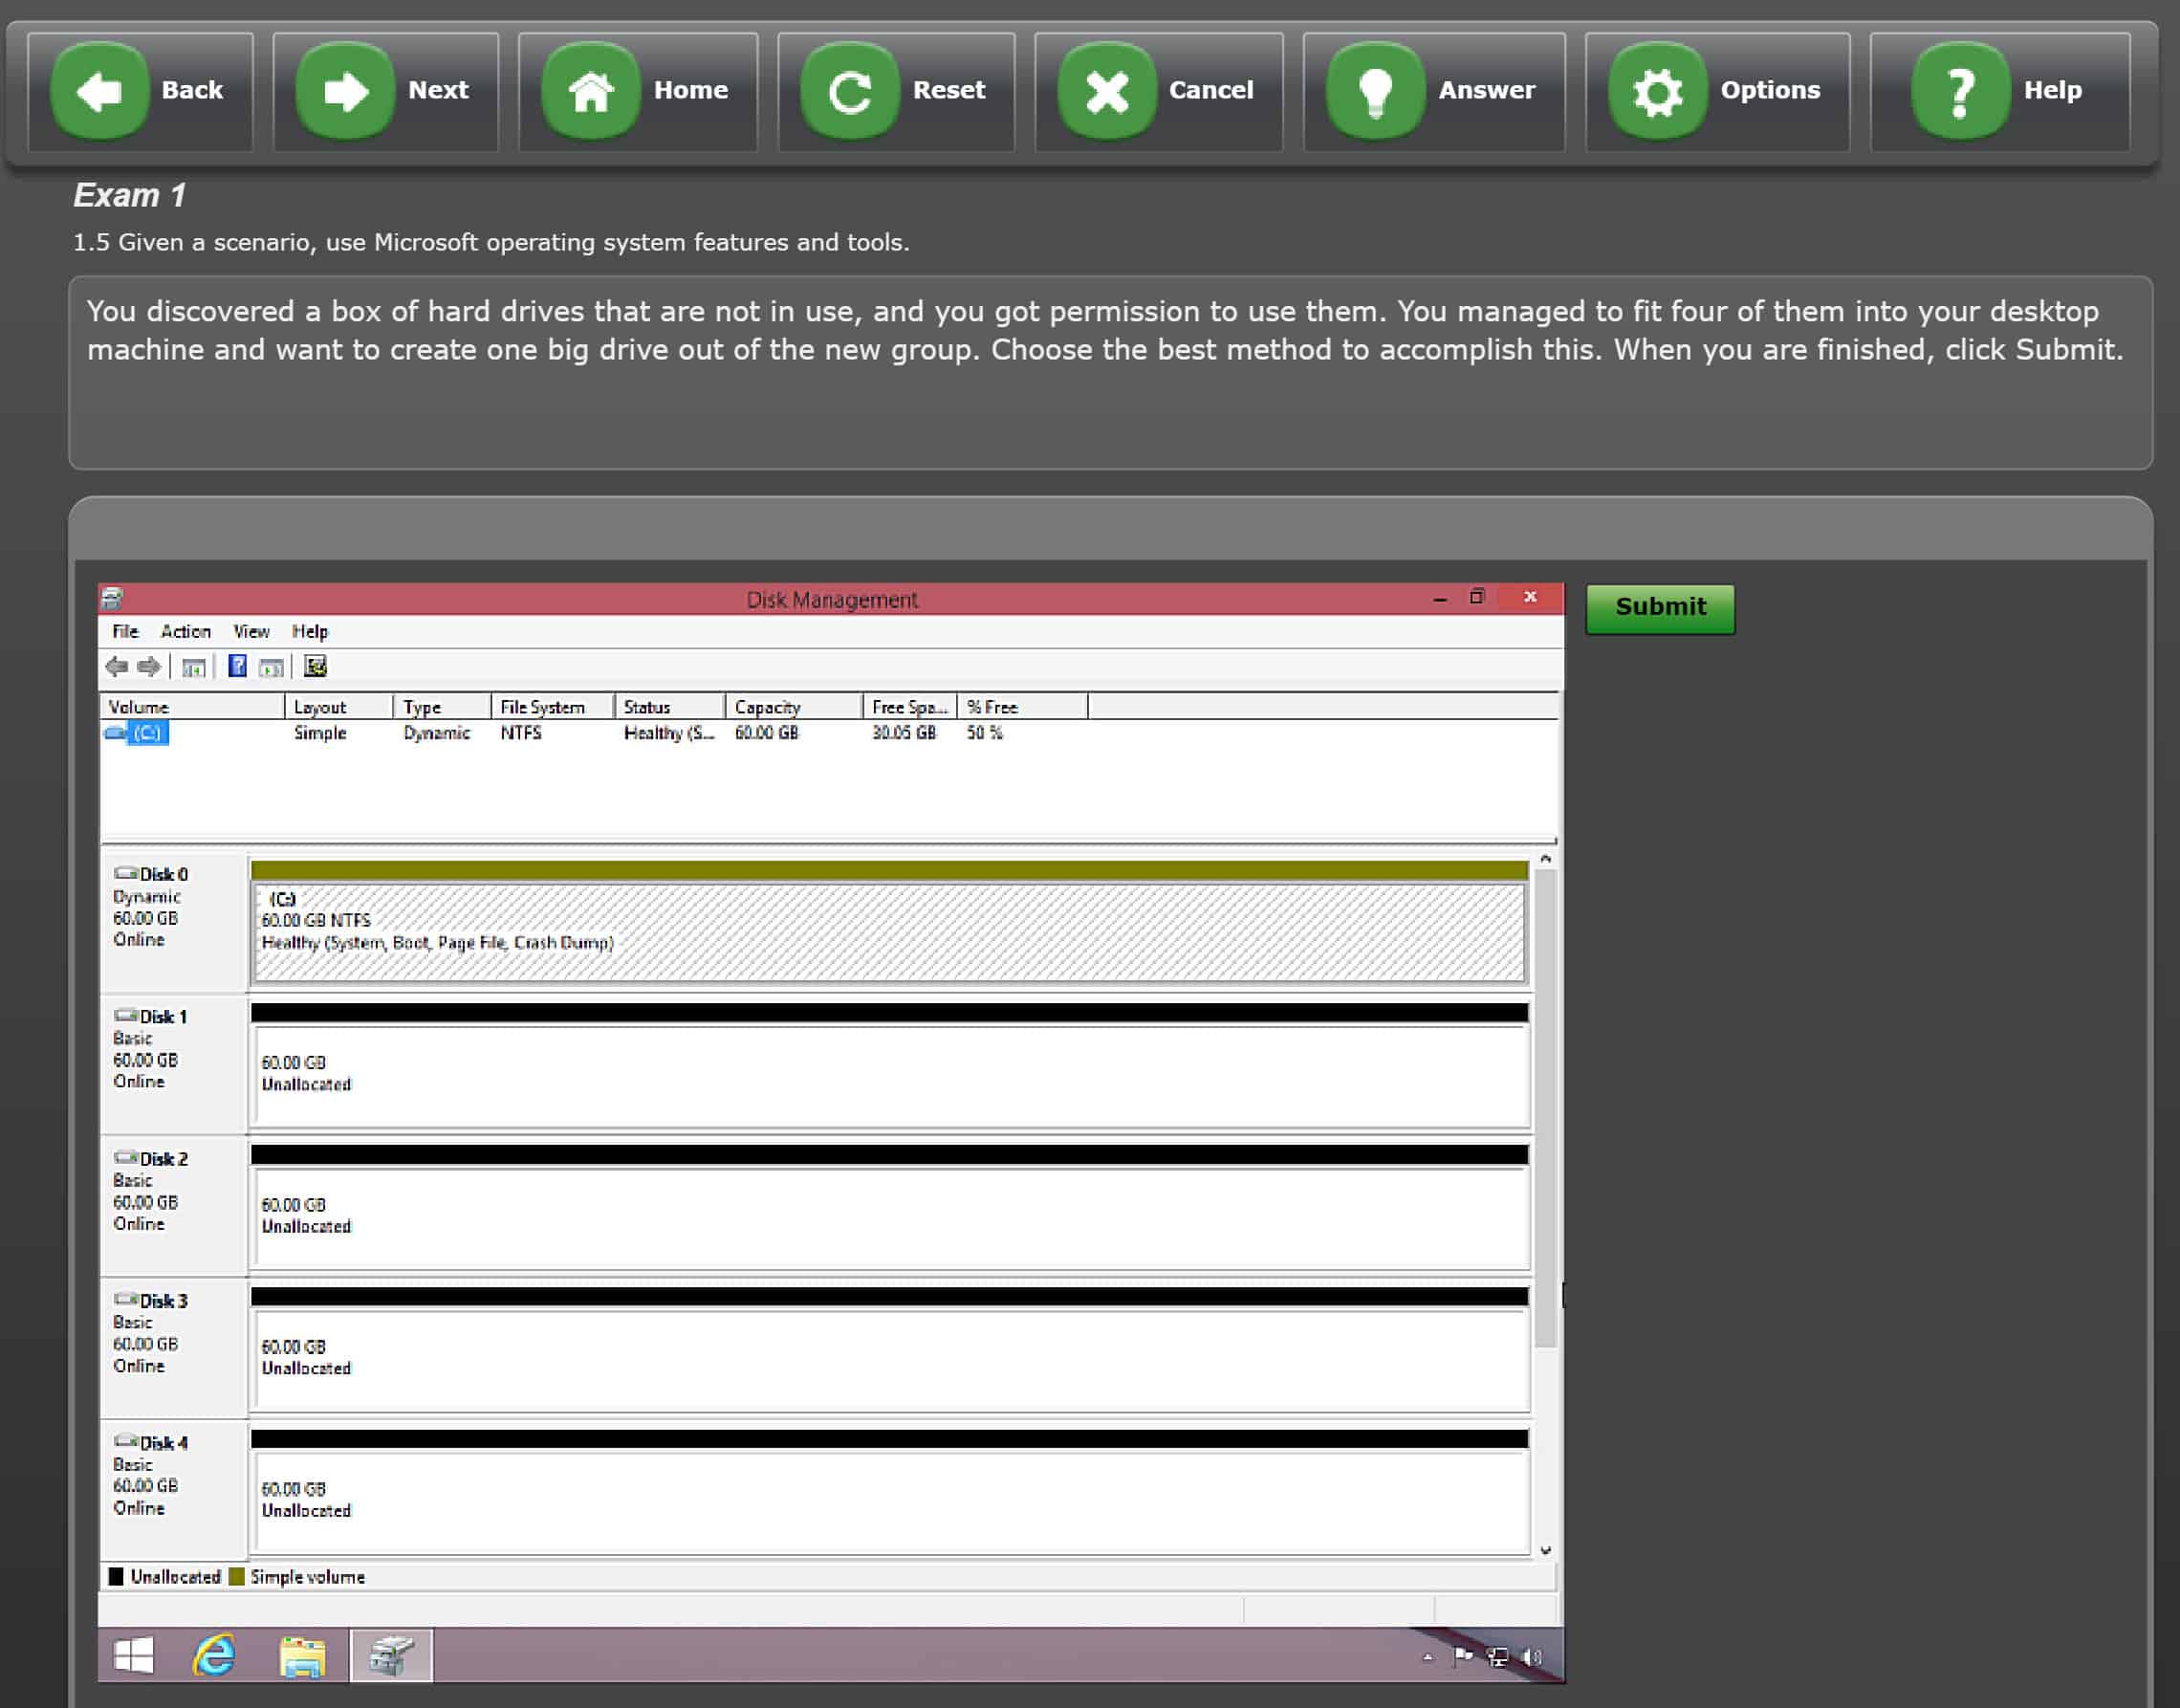Viewport: 2180px width, 1708px height.
Task: Open the View menu in Disk Management
Action: (x=254, y=632)
